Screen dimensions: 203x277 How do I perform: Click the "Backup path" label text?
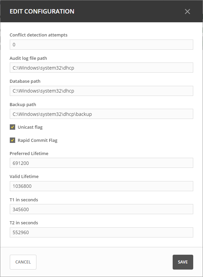[x=23, y=104]
